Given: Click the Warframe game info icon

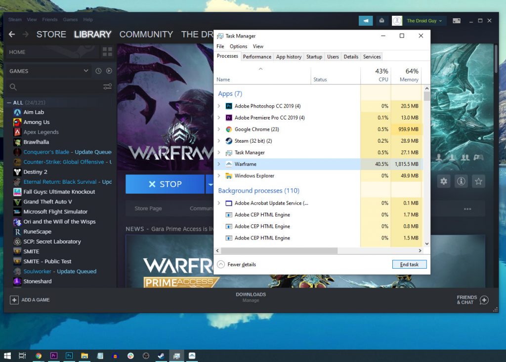Looking at the screenshot, I should [x=461, y=181].
